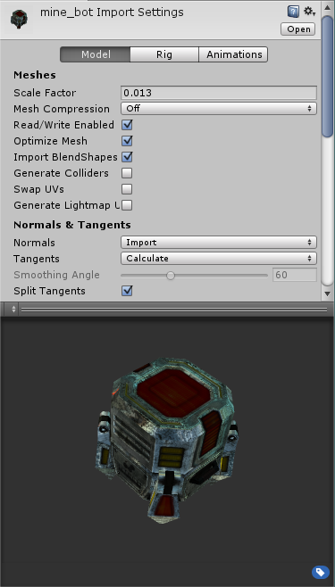Click the Split Tangents label
This screenshot has width=335, height=587.
[49, 291]
